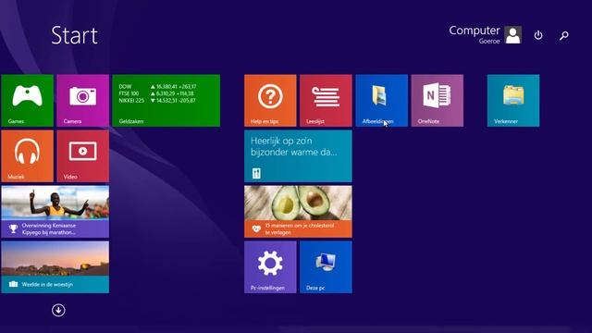Open the Geldzaken finance tile
592x333 pixels.
click(x=166, y=101)
